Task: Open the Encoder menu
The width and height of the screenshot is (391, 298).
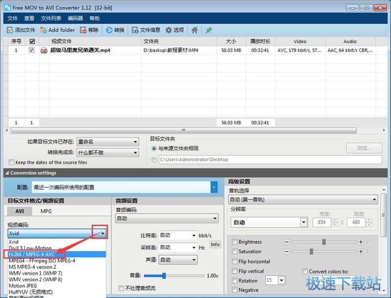Action: pos(75,18)
